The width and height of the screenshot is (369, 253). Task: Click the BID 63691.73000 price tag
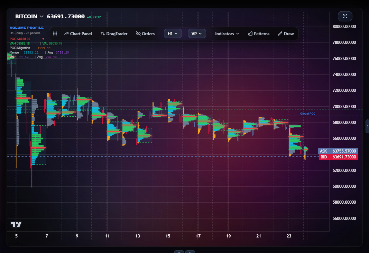(x=339, y=157)
